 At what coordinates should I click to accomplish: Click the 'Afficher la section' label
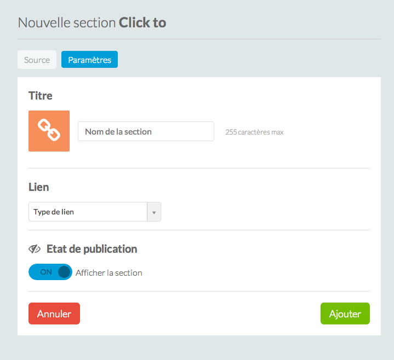pos(109,272)
